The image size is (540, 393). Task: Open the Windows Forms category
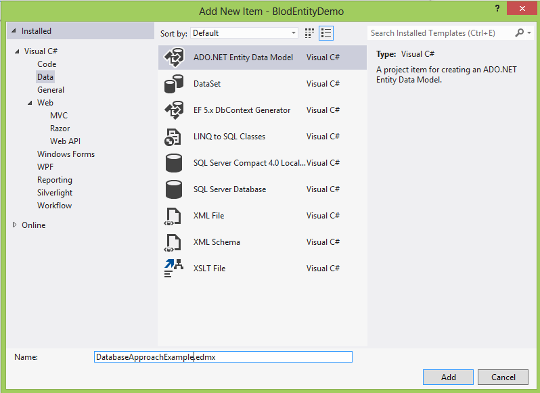(x=66, y=154)
